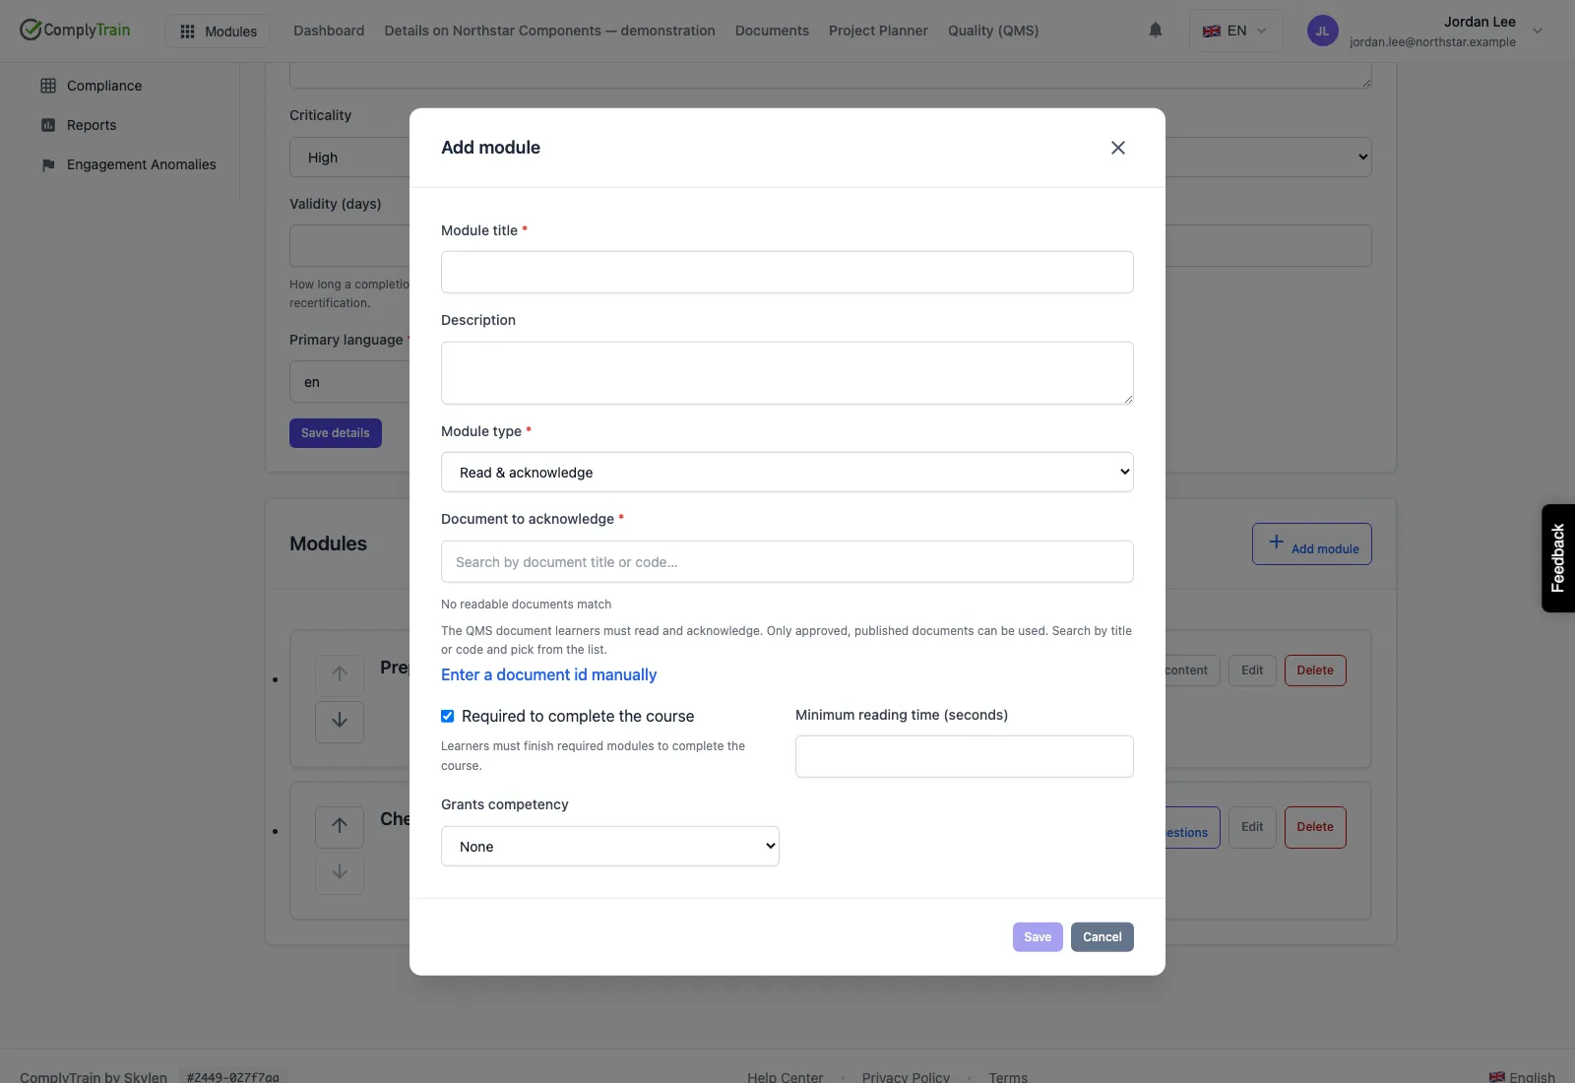The width and height of the screenshot is (1575, 1083).
Task: Open the Module type dropdown
Action: (x=787, y=473)
